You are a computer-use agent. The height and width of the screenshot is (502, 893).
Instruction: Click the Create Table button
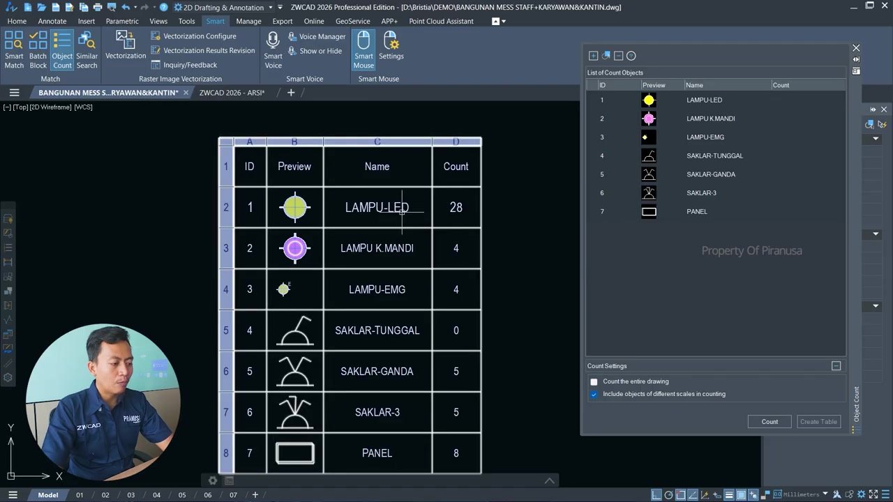click(x=818, y=422)
